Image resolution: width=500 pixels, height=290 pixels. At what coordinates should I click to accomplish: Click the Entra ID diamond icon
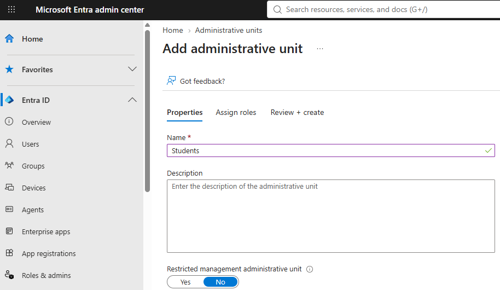[9, 100]
